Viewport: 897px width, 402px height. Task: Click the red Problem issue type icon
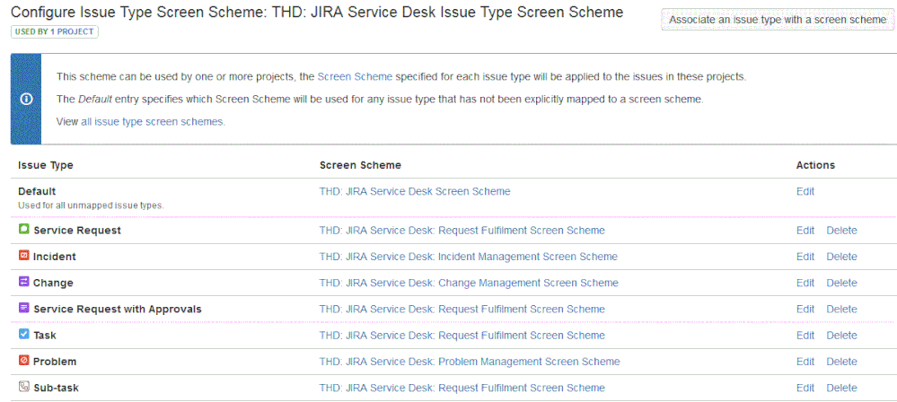coord(23,362)
